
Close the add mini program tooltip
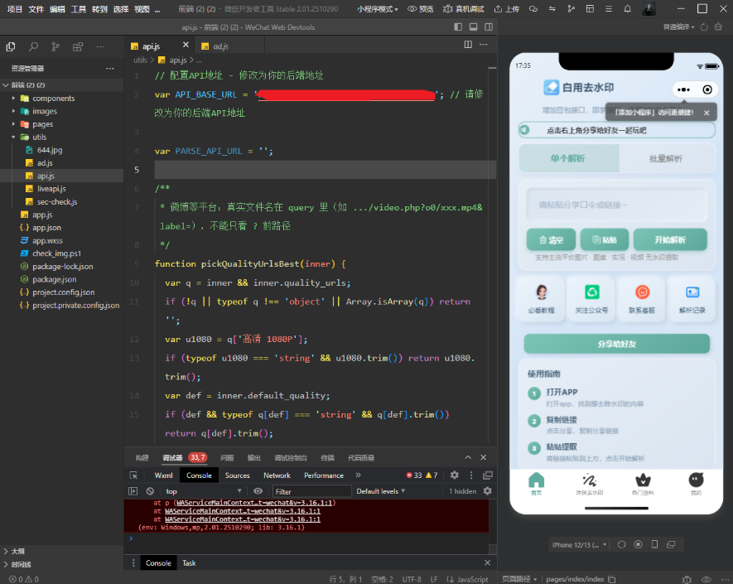(706, 113)
